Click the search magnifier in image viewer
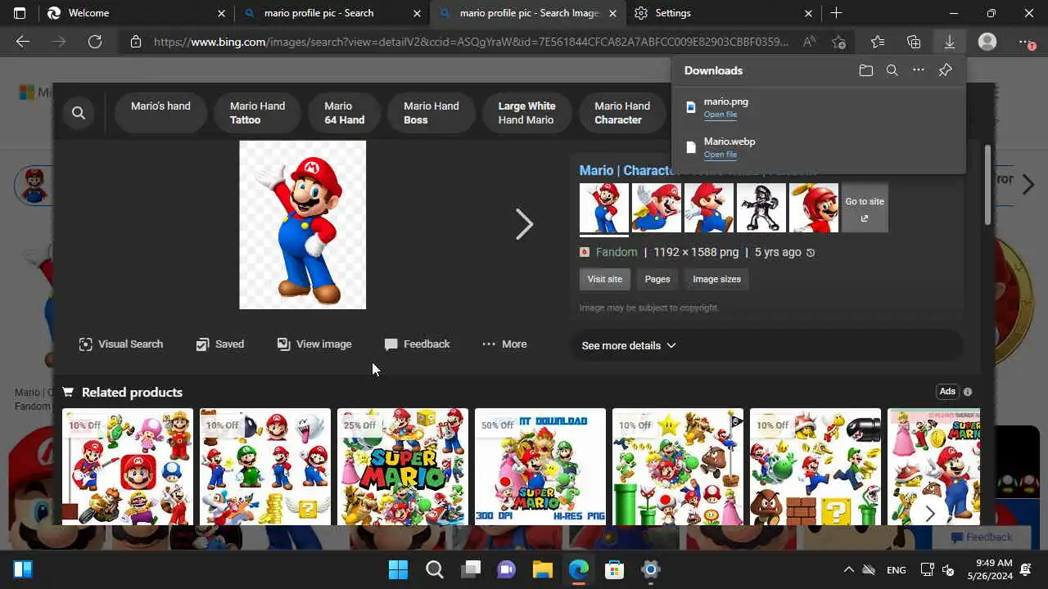Viewport: 1048px width, 589px height. pos(79,113)
